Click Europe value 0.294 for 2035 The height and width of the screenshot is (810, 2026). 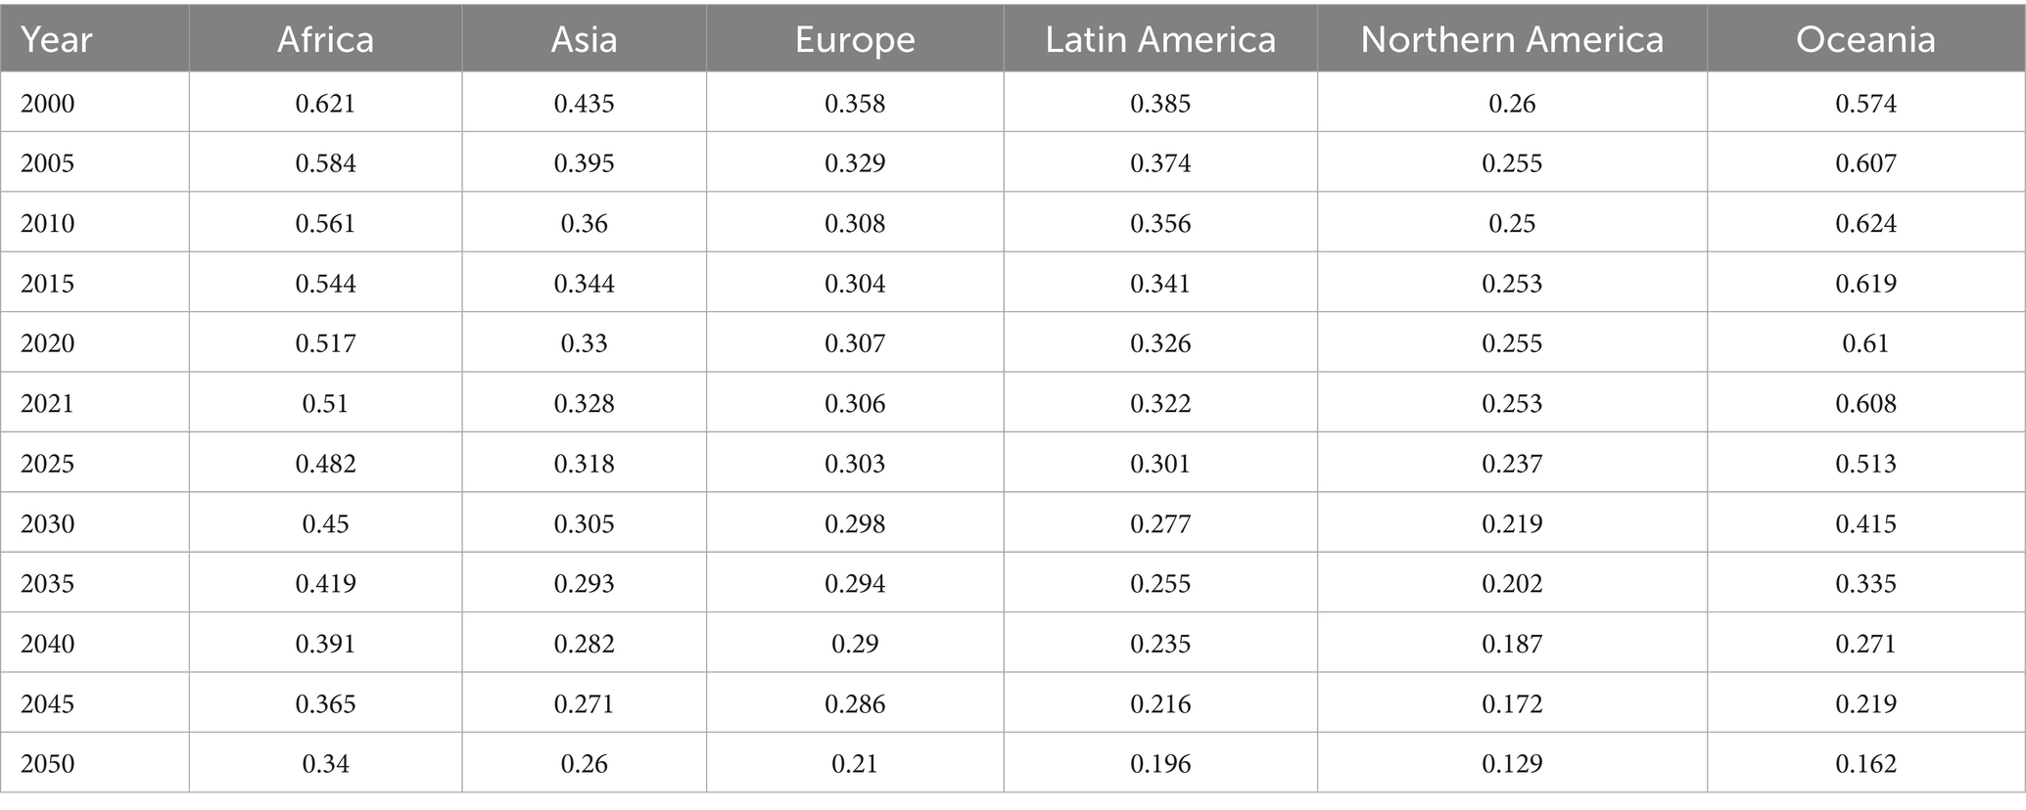click(855, 583)
